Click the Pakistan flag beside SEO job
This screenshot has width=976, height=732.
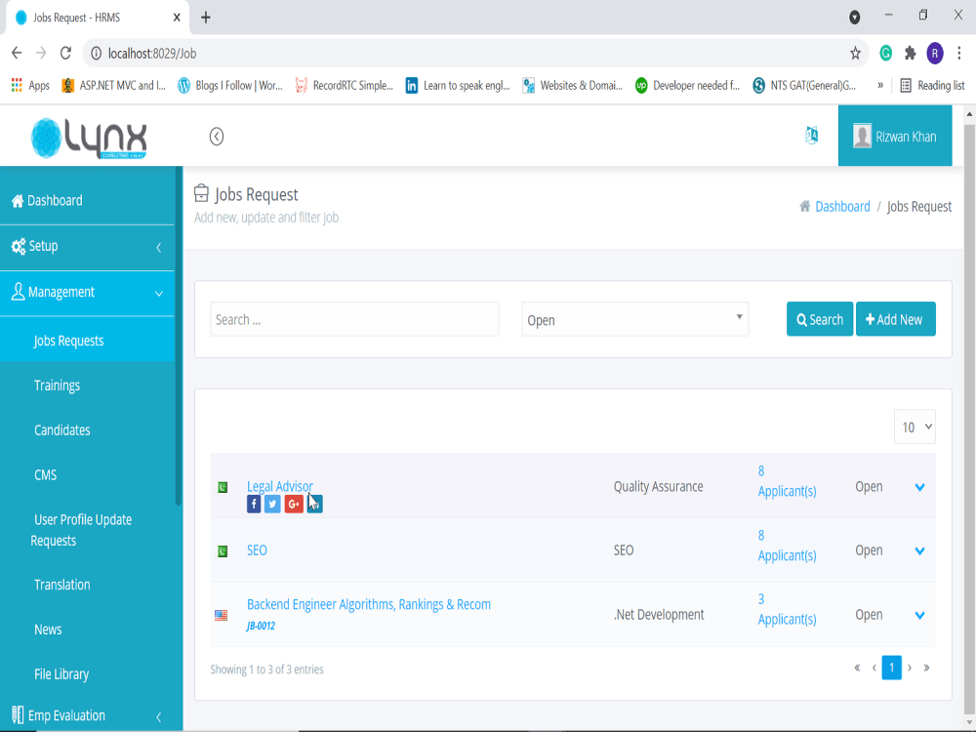[223, 550]
